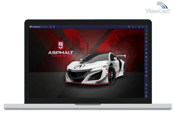Click the white Acura race car image

(95, 68)
